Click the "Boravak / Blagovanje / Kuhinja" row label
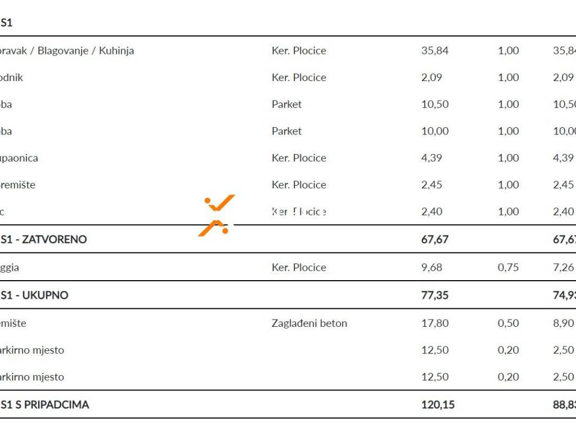Image resolution: width=576 pixels, height=432 pixels. (67, 51)
